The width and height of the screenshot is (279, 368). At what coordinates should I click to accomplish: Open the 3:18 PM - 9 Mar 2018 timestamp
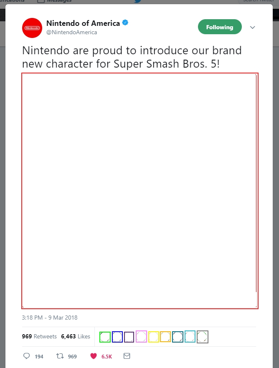[x=50, y=318]
